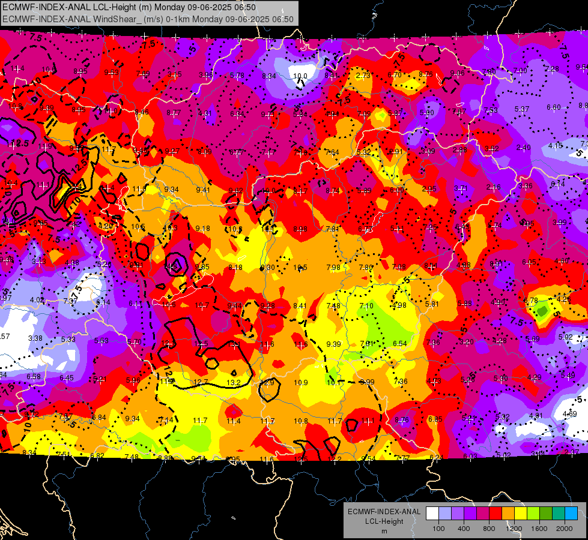The width and height of the screenshot is (588, 540).
Task: Select the sky blue legend swatch
Action: pos(571,514)
